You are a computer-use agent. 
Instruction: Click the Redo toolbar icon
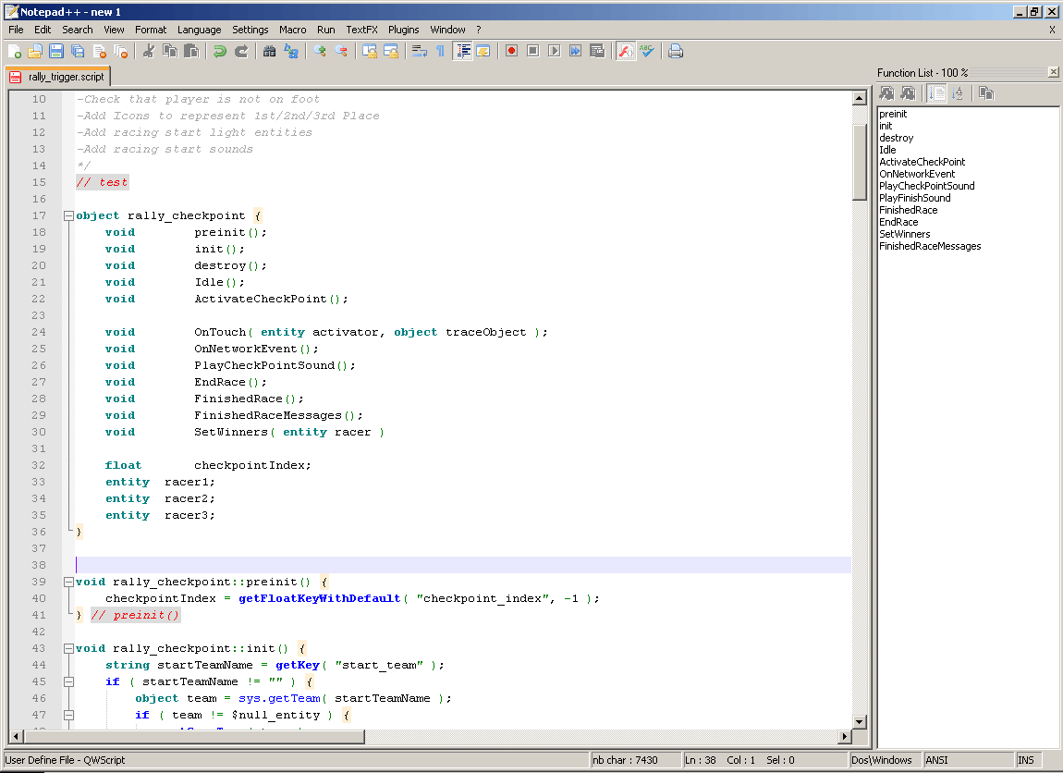pos(241,52)
